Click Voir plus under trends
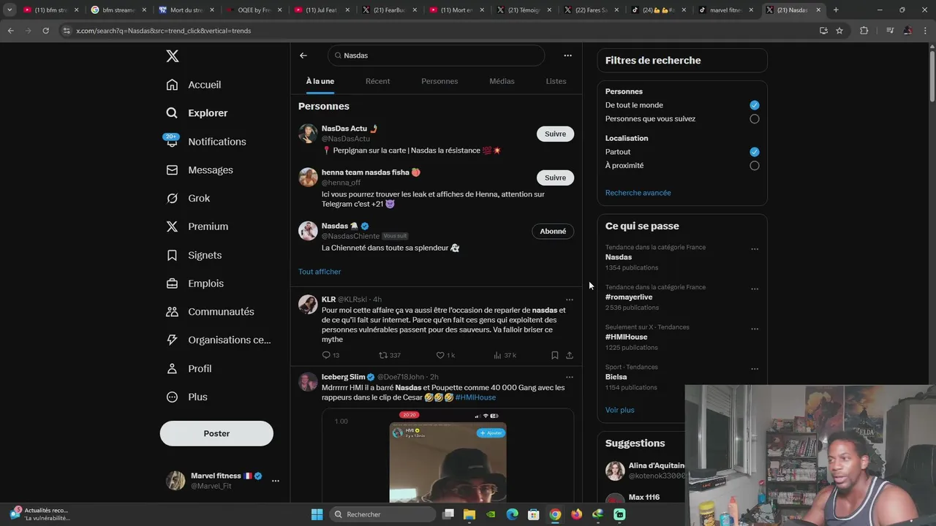Image resolution: width=936 pixels, height=526 pixels. pyautogui.click(x=620, y=410)
